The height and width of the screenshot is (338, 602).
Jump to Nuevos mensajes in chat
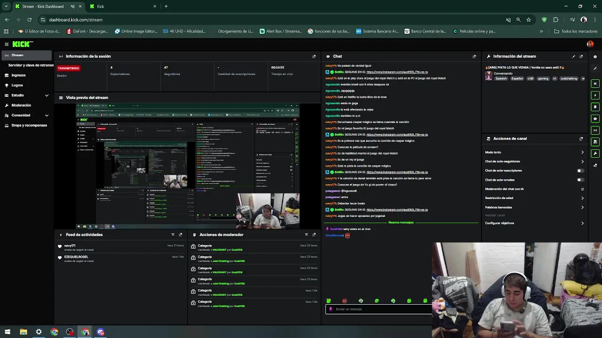pyautogui.click(x=401, y=223)
